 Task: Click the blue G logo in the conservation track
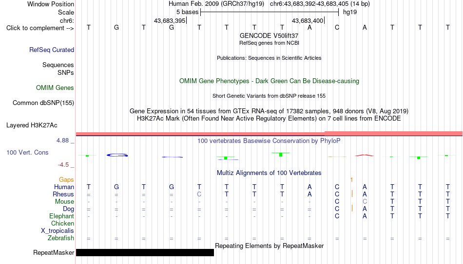117,155
